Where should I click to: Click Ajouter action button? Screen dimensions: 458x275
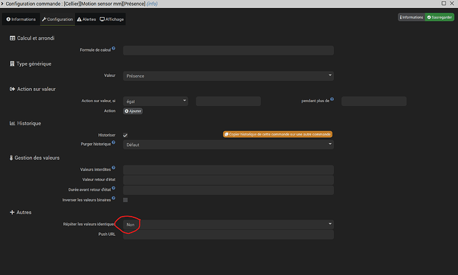(133, 111)
